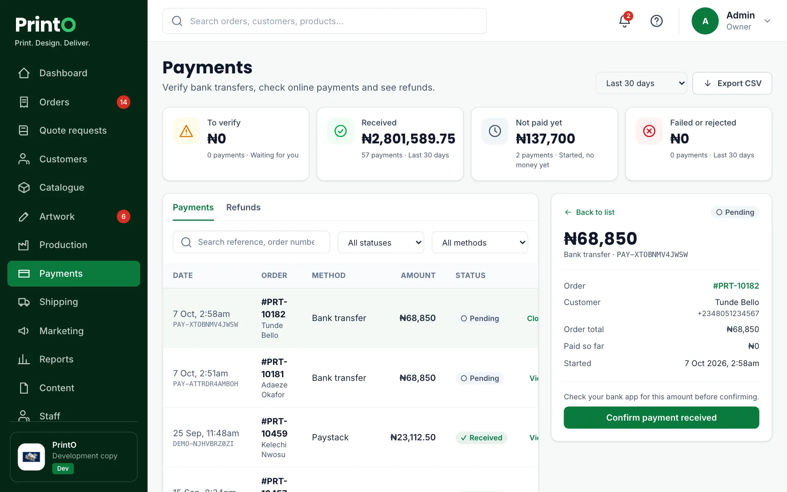The width and height of the screenshot is (787, 492).
Task: Expand the Admin account menu chevron
Action: point(767,21)
